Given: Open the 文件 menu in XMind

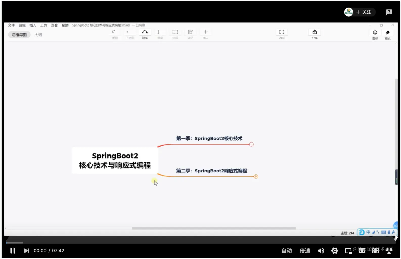Looking at the screenshot, I should click(11, 25).
